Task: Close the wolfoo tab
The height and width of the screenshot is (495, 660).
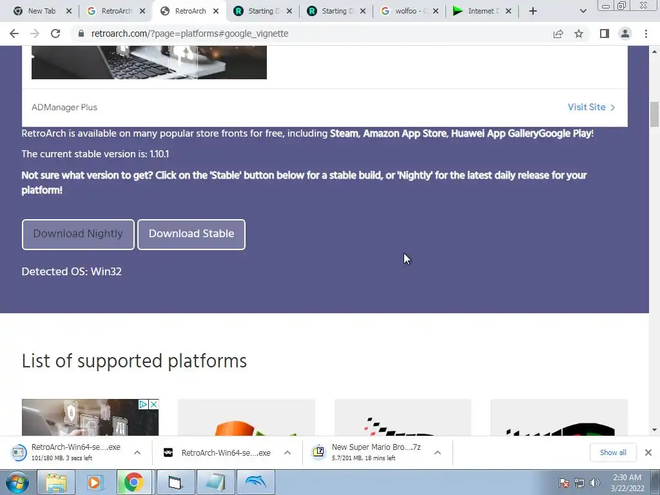Action: pyautogui.click(x=436, y=12)
